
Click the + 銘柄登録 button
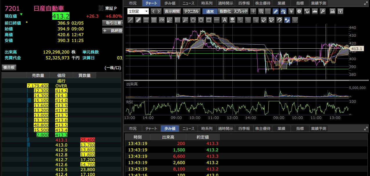(x=113, y=30)
